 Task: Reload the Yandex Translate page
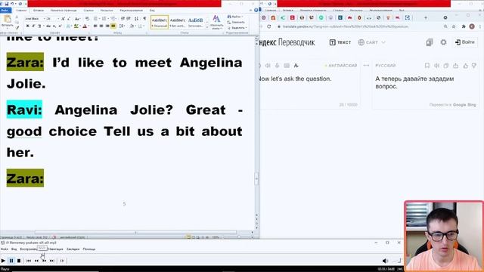tap(269, 27)
